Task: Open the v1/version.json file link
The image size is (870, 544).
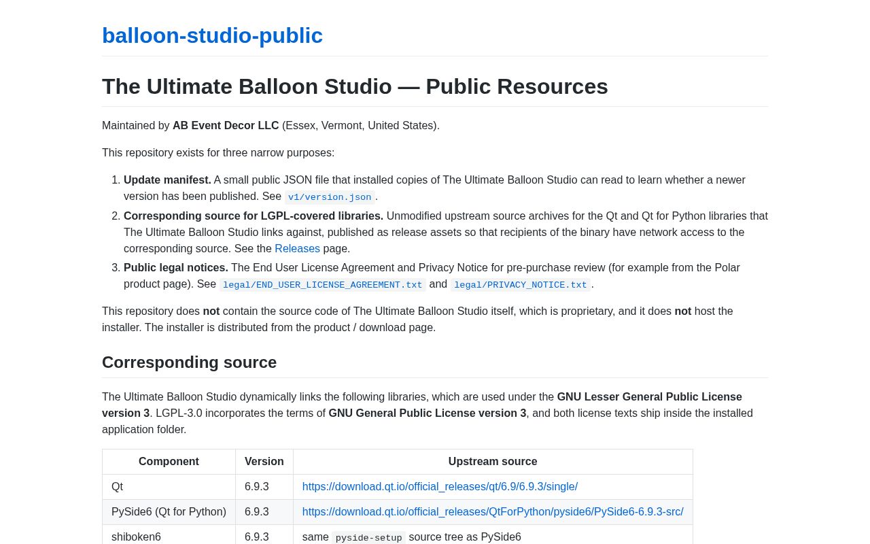Action: coord(330,197)
